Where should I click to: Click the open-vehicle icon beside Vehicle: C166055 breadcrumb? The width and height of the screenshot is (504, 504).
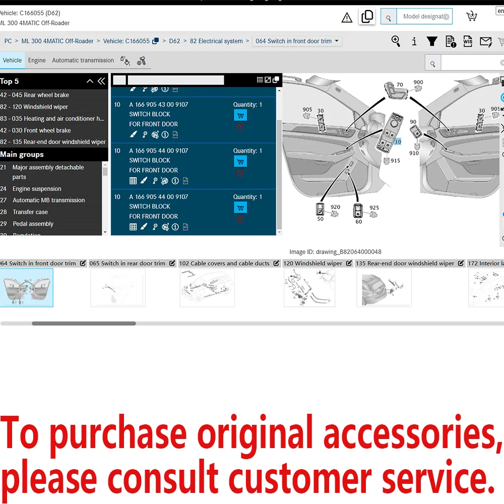[156, 41]
